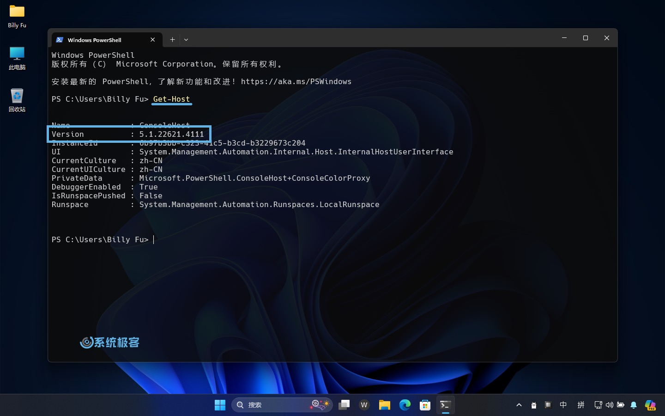Open the notifications bell icon

(x=634, y=405)
